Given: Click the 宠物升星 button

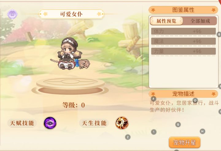Looking at the screenshot, I should 184,142.
